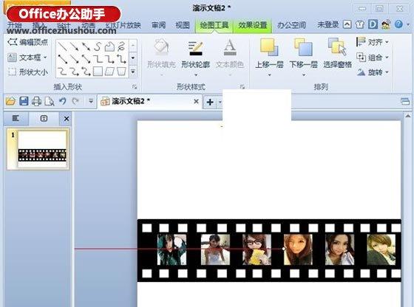This screenshot has width=414, height=307.
Task: Open the 效果设置 ribbon tab
Action: coord(253,25)
